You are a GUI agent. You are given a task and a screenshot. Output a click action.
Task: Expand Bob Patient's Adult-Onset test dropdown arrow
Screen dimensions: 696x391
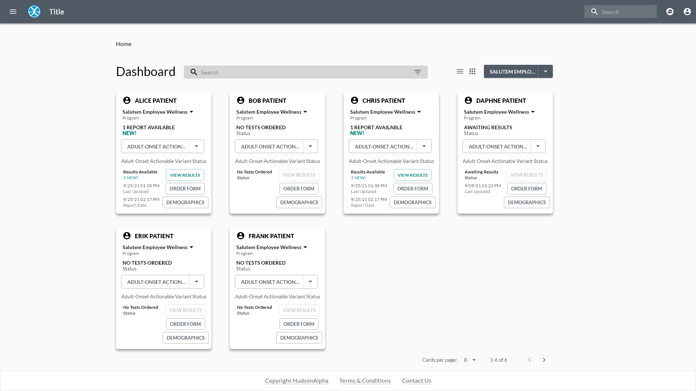click(x=310, y=146)
